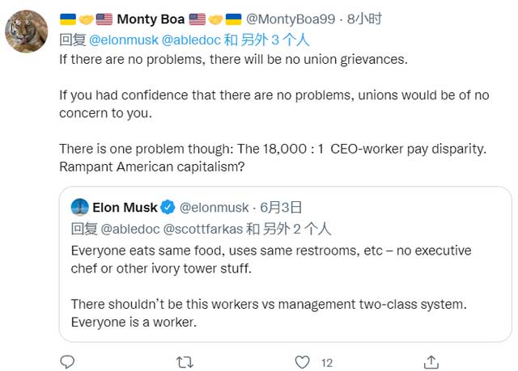Image resolution: width=518 pixels, height=371 pixels.
Task: Click the reply speech bubble icon
Action: [68, 361]
